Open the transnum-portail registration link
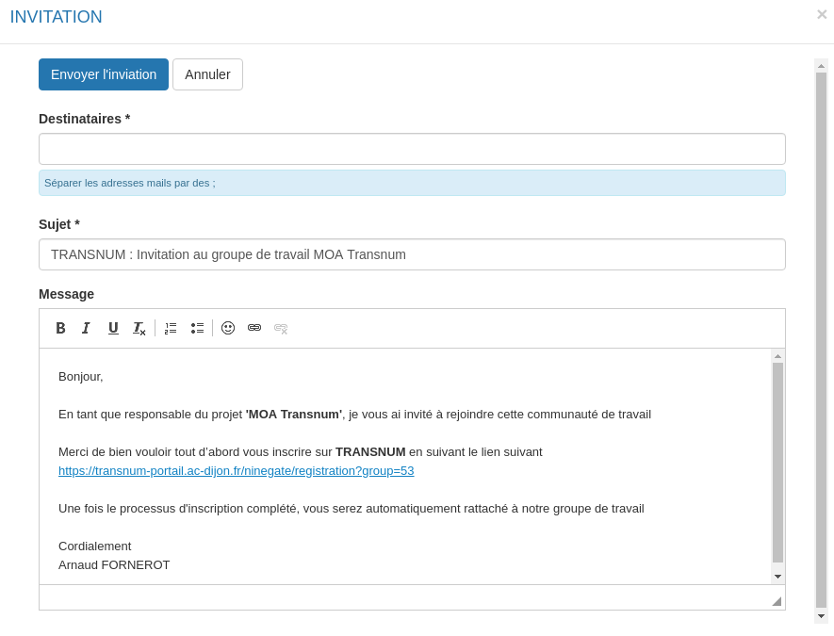 click(236, 471)
